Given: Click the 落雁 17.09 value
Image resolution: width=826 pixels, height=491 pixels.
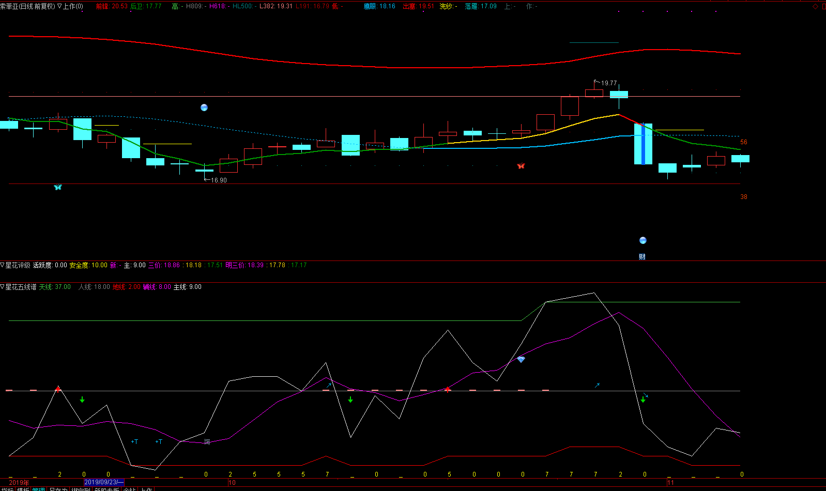Looking at the screenshot, I should point(481,6).
